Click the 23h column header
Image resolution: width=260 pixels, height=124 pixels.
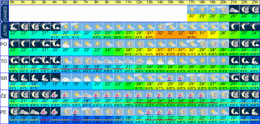pyautogui.click(x=255, y=2)
